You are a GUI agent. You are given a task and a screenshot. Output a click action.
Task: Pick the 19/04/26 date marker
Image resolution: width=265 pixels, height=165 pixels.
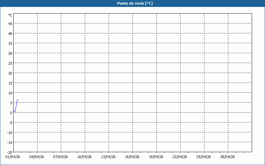156,157
